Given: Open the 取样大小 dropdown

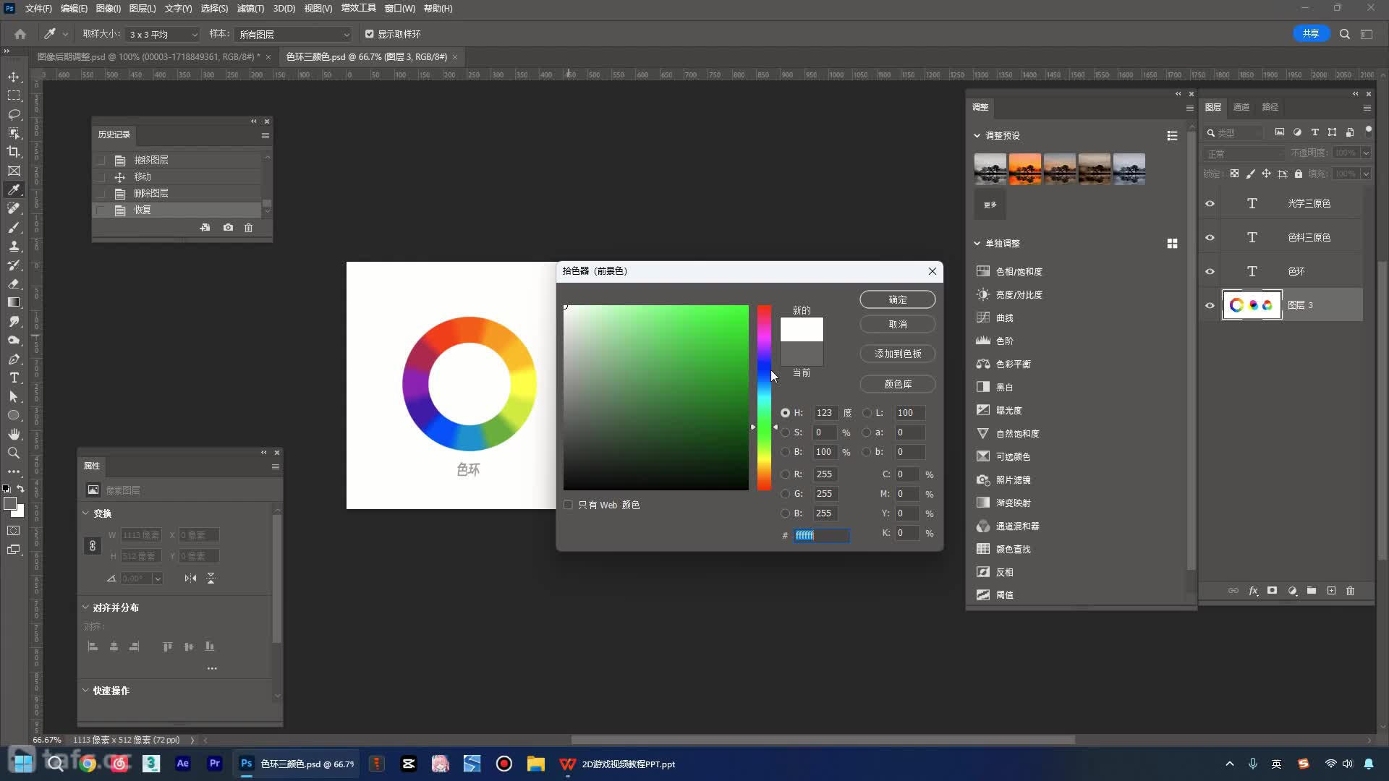Looking at the screenshot, I should (x=163, y=34).
